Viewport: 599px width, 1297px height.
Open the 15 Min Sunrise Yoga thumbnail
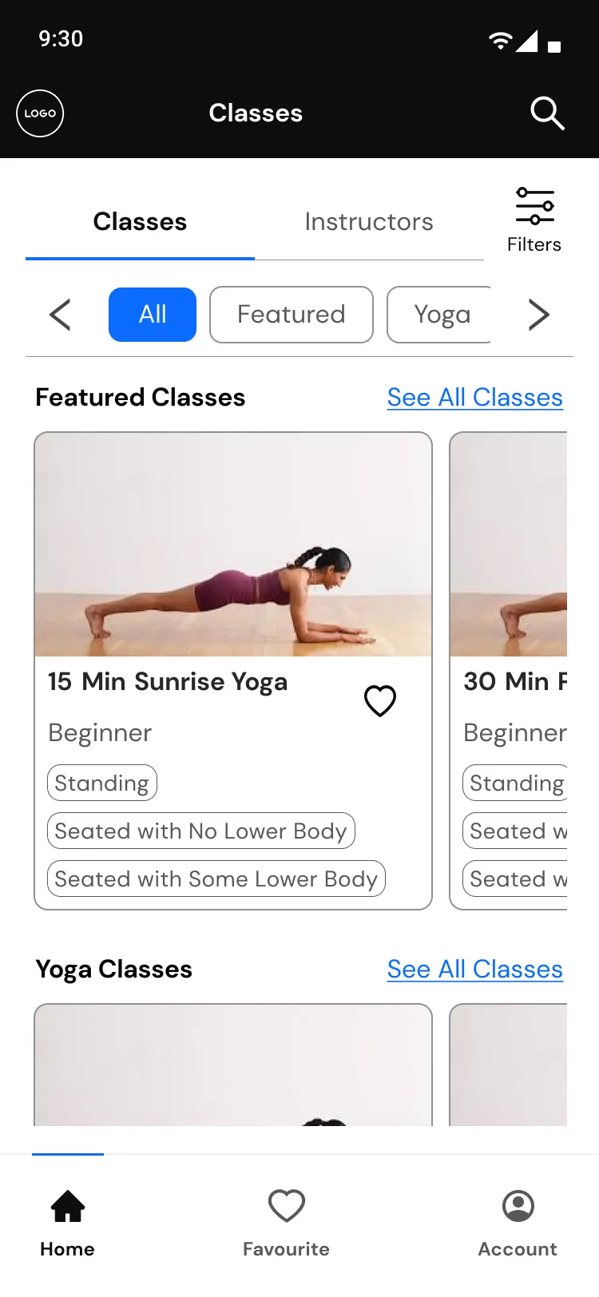pos(233,545)
